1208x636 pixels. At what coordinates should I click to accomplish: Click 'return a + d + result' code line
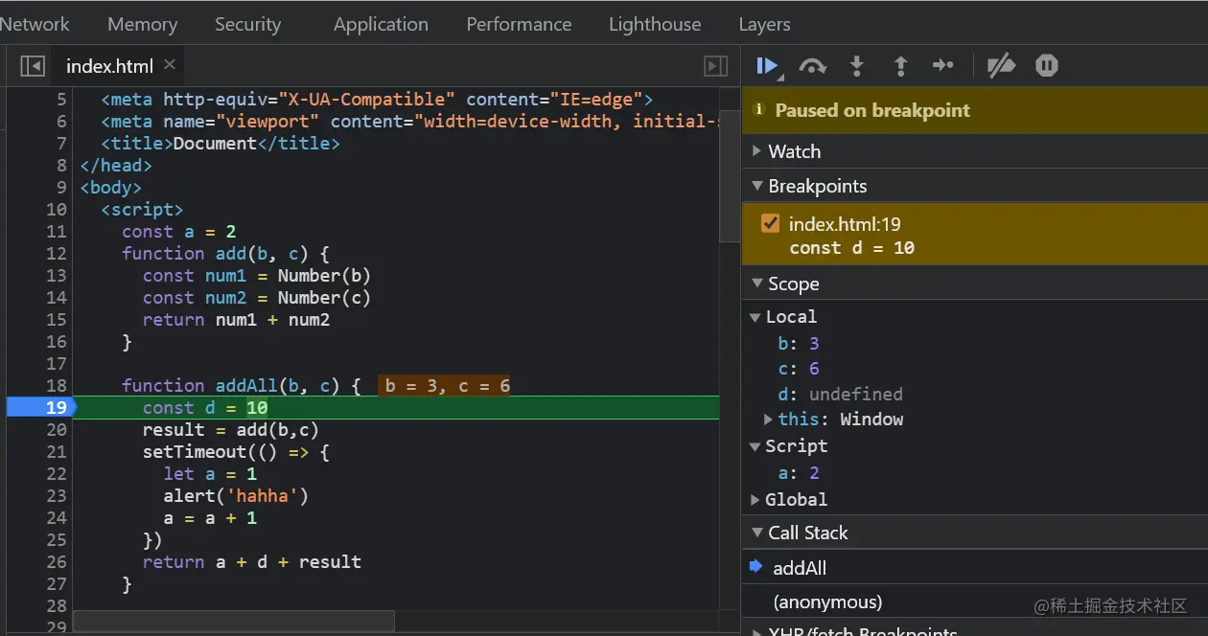(252, 561)
